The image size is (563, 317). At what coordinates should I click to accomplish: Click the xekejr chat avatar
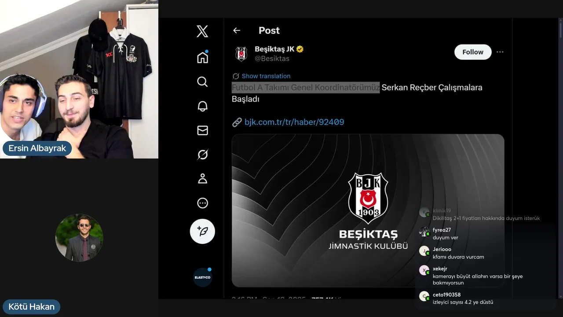click(x=424, y=270)
